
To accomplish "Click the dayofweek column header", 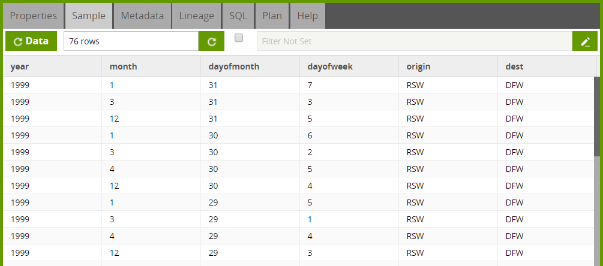I will [x=349, y=66].
